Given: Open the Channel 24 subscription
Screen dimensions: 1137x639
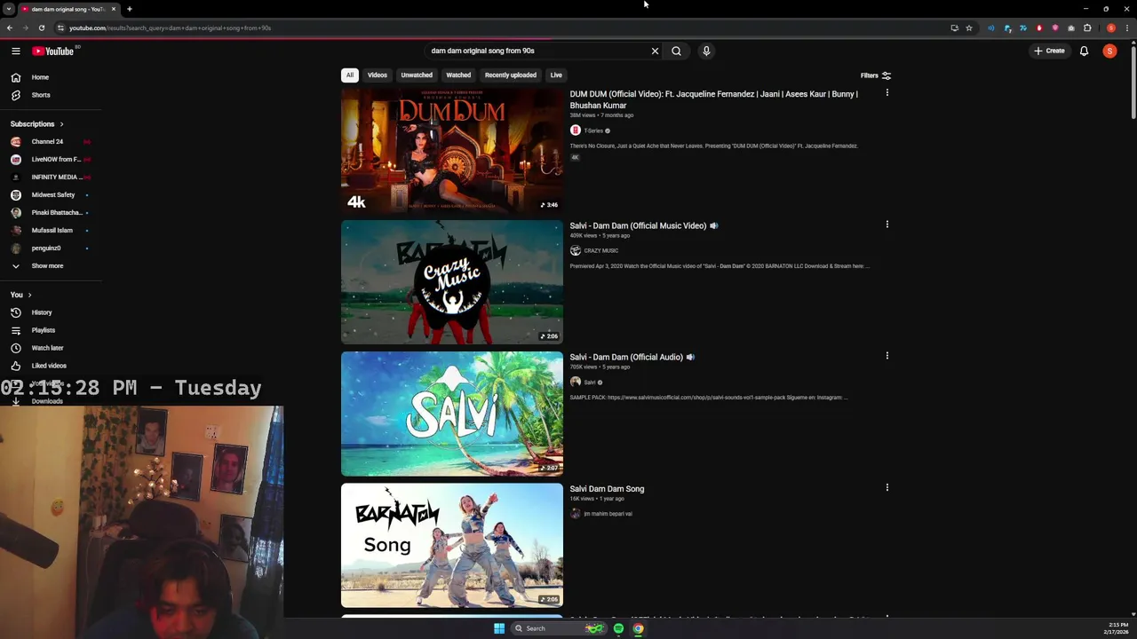Looking at the screenshot, I should pos(50,142).
